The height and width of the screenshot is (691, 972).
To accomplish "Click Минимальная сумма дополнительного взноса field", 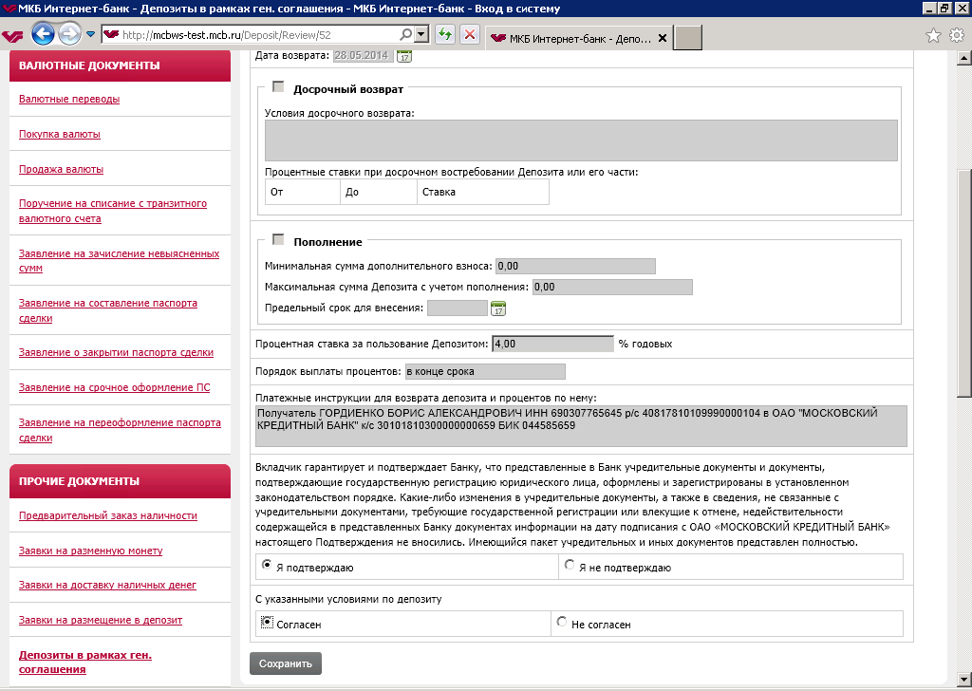I will pos(575,267).
